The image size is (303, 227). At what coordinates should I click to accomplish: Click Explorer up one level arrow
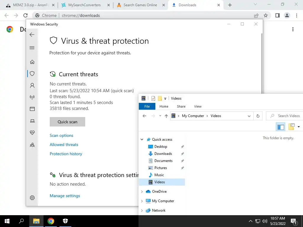166,116
